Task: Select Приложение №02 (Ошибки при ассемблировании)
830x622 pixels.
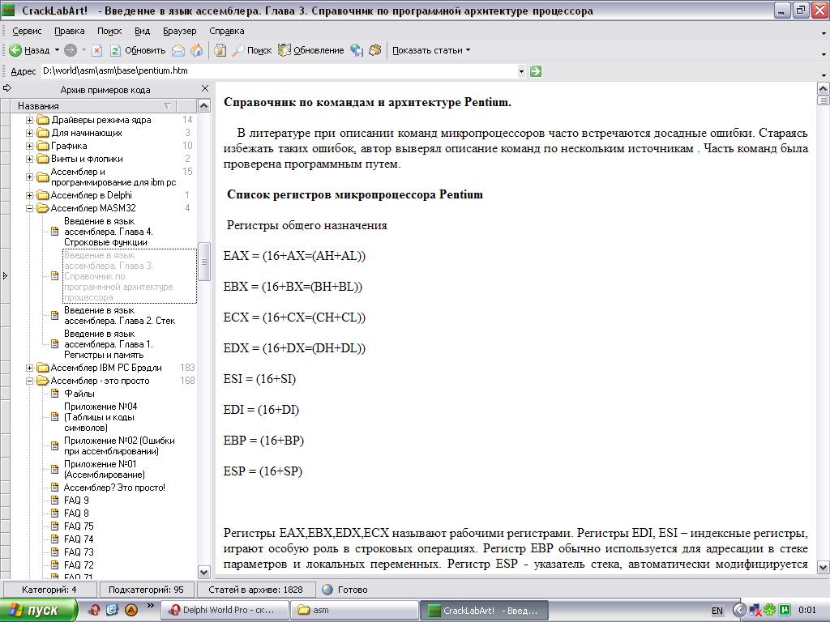Action: (x=120, y=446)
